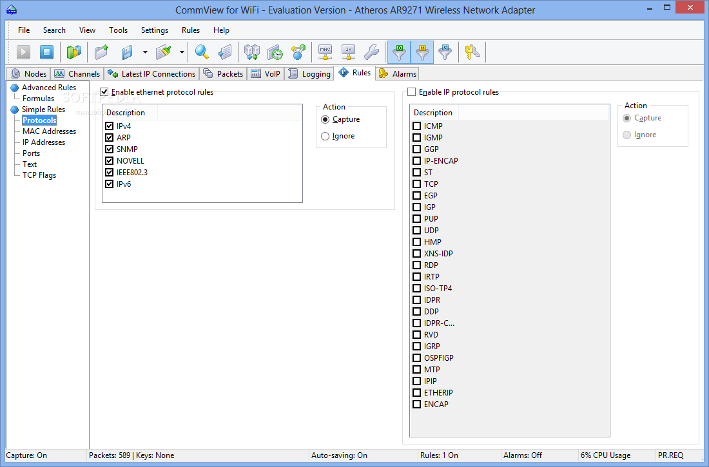This screenshot has height=467, width=709.
Task: Select Text in the rules tree
Action: pyautogui.click(x=30, y=164)
